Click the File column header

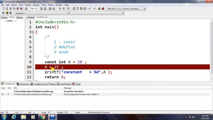[15, 88]
